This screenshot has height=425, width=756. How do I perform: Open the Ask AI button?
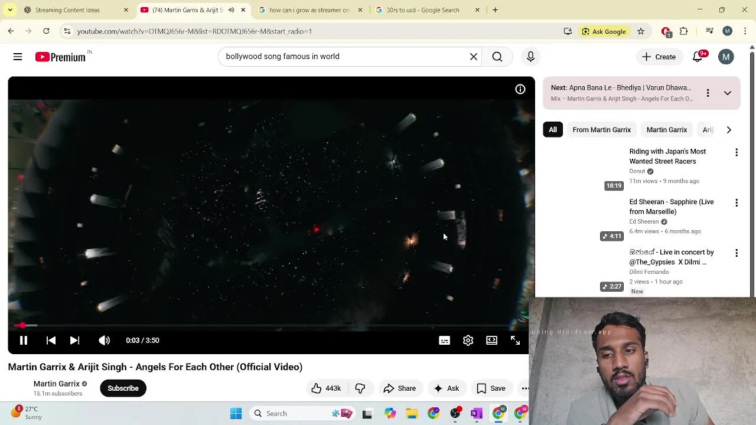click(x=446, y=388)
